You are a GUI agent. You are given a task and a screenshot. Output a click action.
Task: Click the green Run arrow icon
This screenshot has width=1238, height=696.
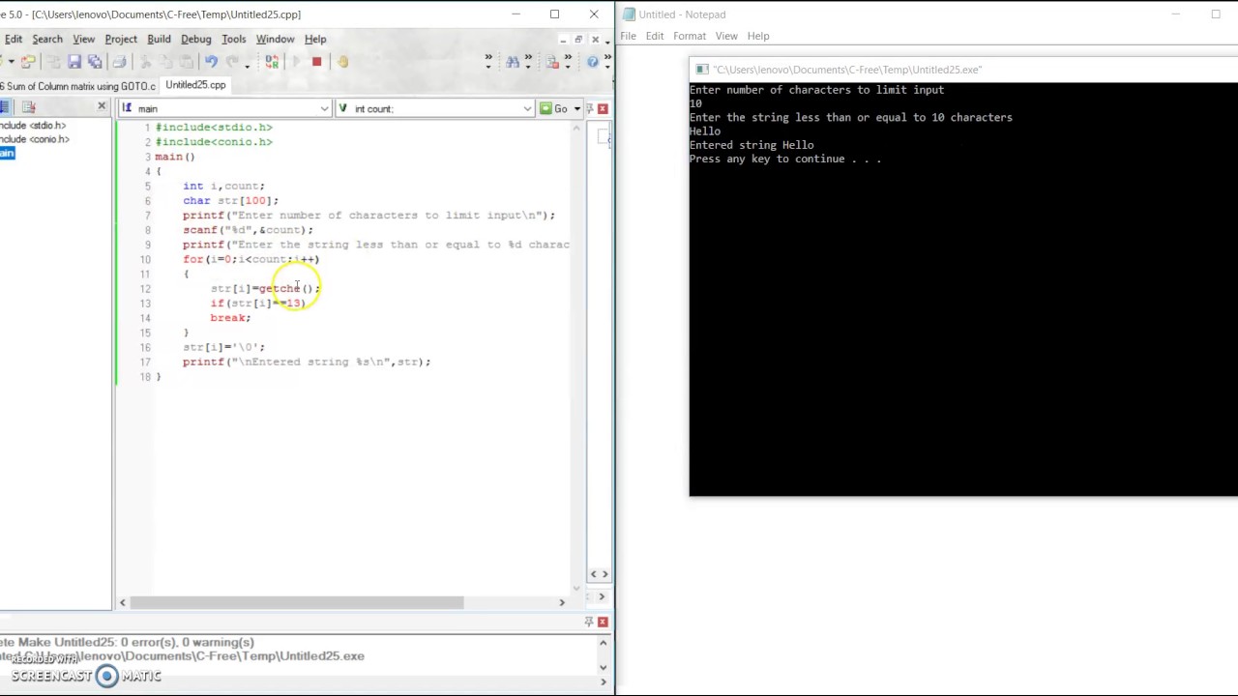click(296, 62)
